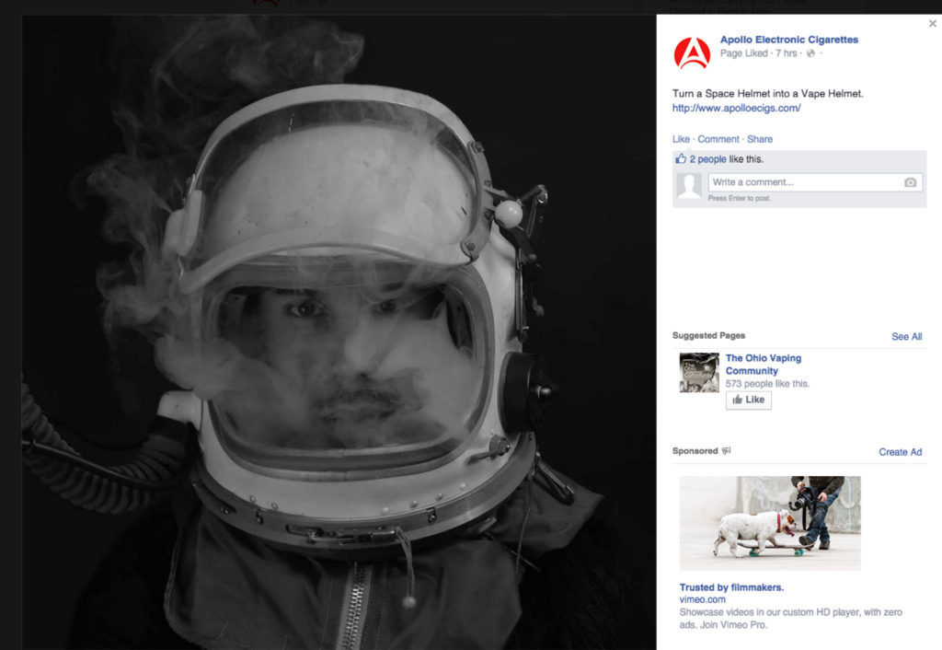Click the astronaut helmet photo

pos(339,332)
